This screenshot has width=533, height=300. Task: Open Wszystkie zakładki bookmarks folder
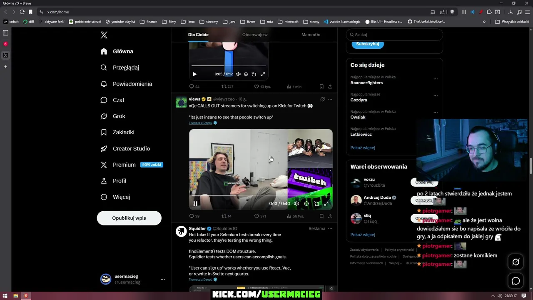[x=512, y=21]
